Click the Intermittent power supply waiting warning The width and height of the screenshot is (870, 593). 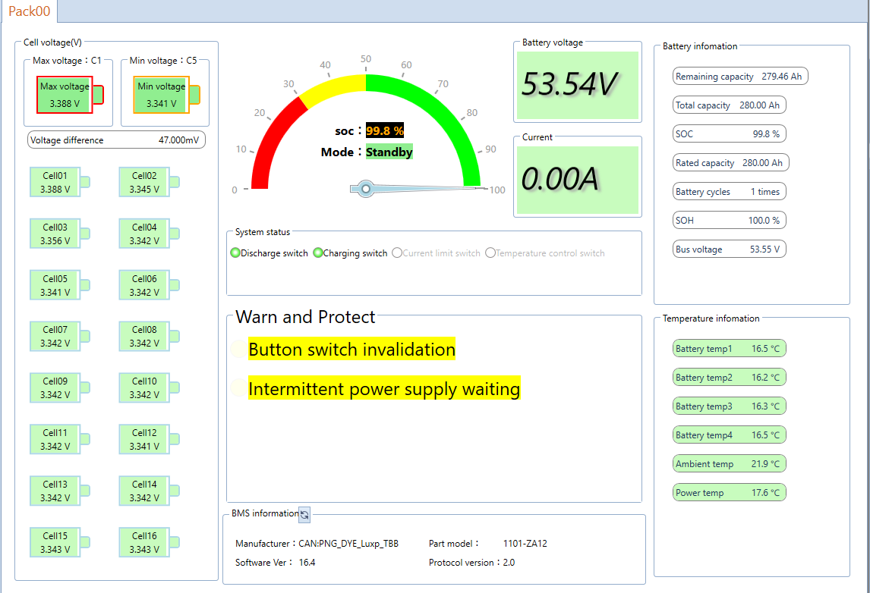tap(384, 388)
